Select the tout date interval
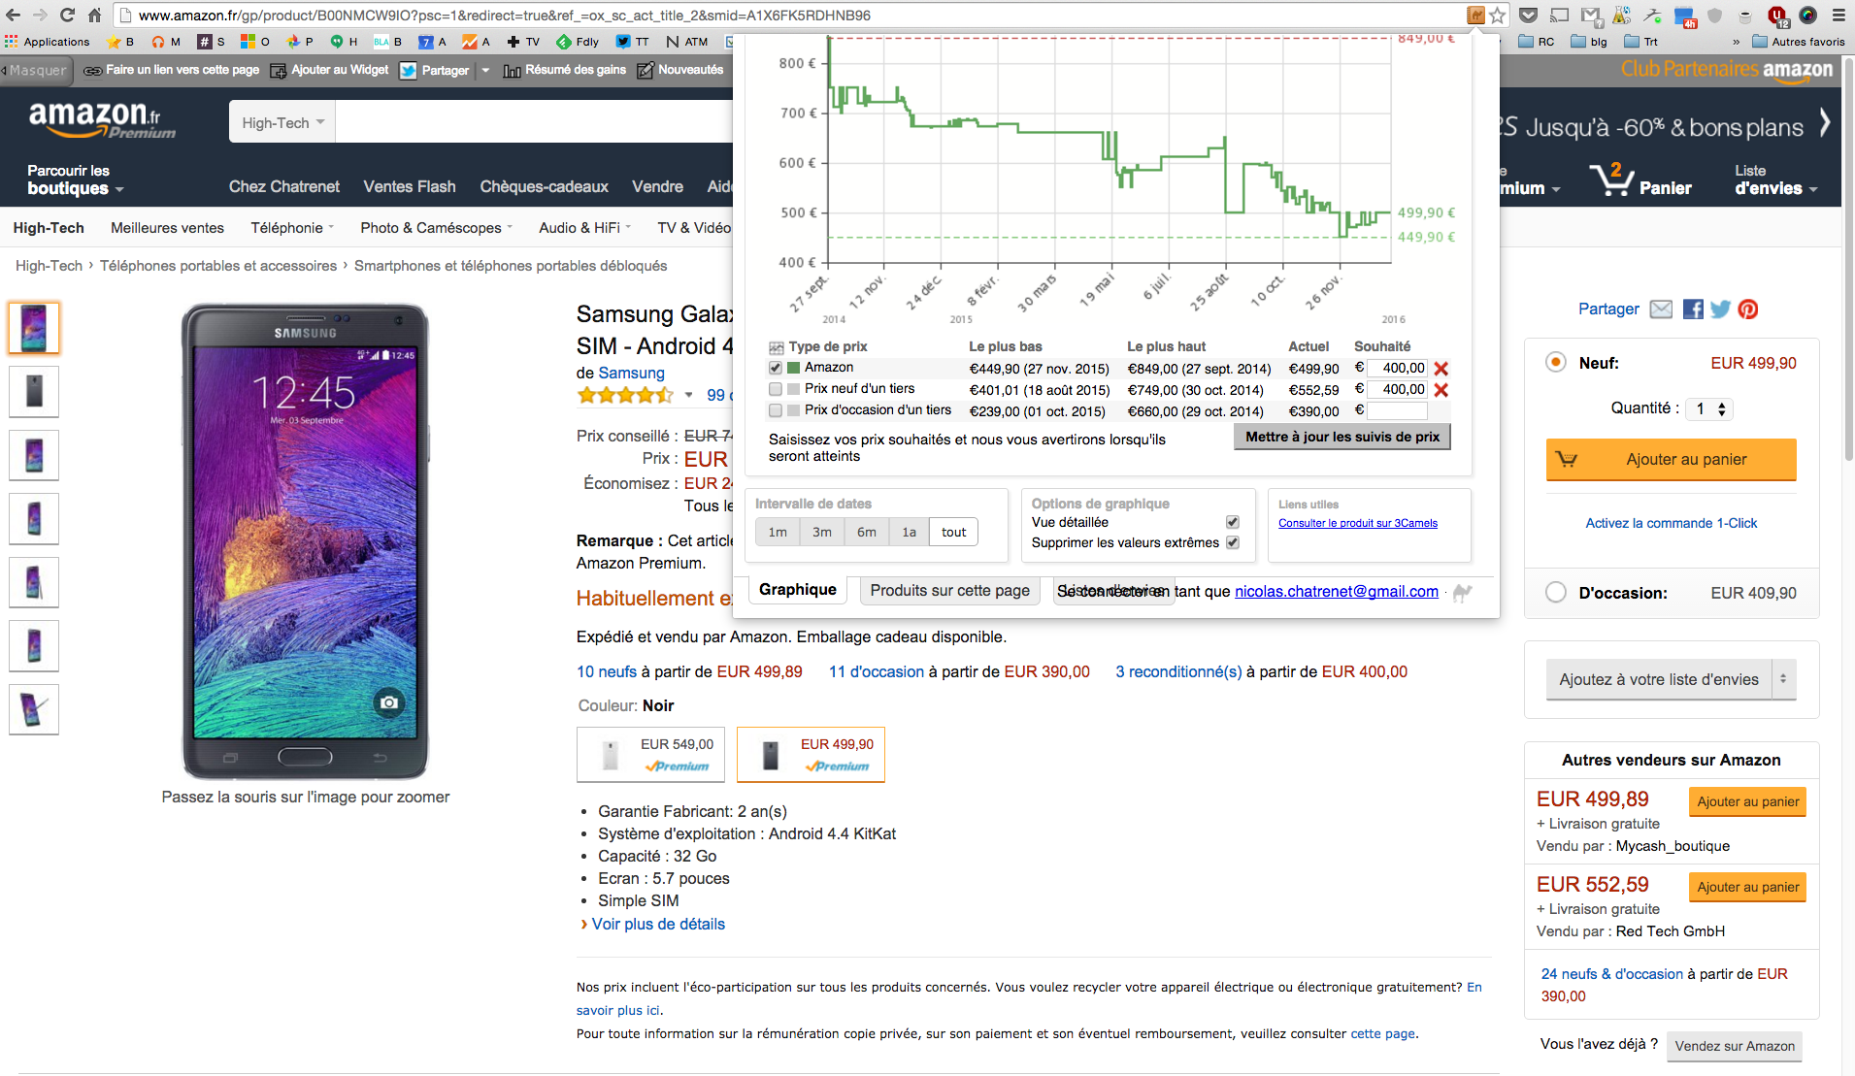 (x=953, y=532)
